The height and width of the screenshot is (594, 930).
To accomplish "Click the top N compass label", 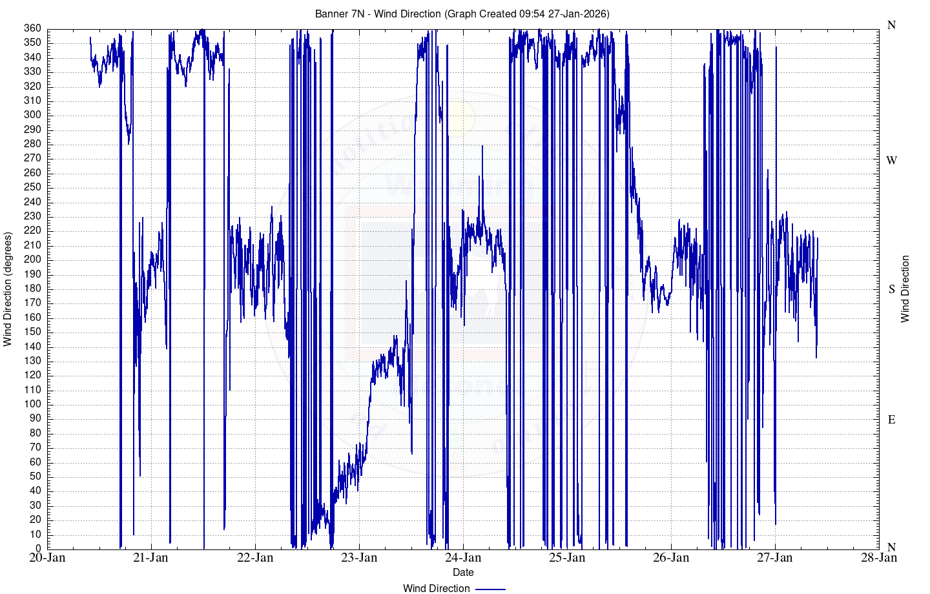I will click(x=891, y=25).
